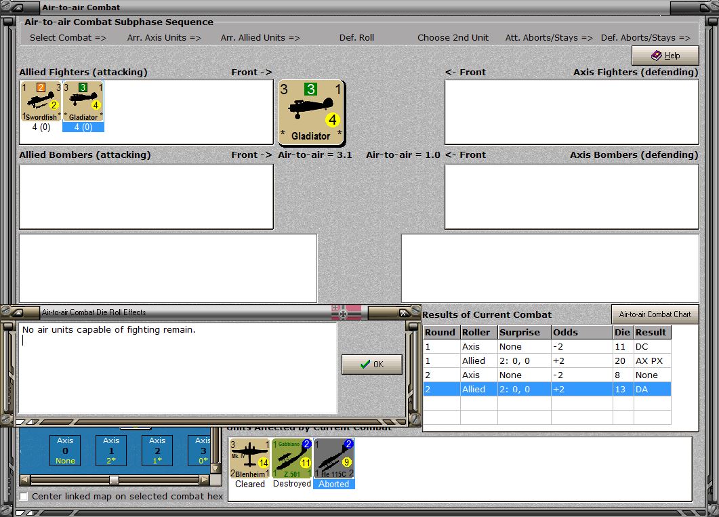The image size is (719, 517).
Task: Click the Def. Roll subphase step
Action: 356,37
